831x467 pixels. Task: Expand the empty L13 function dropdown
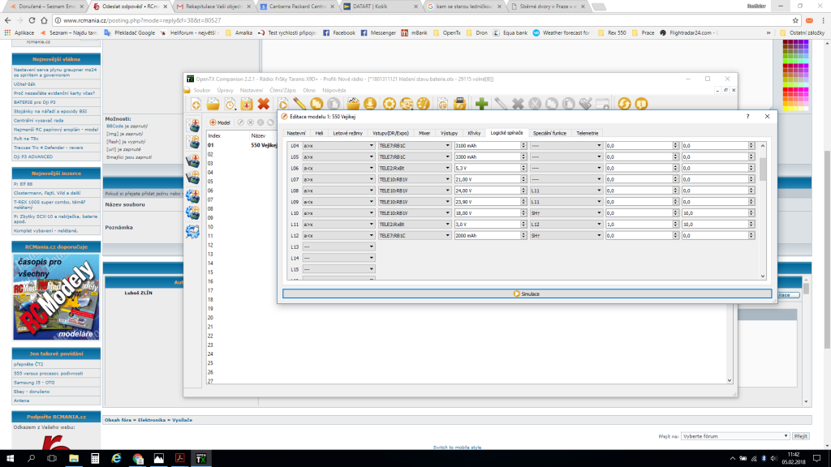(x=338, y=246)
